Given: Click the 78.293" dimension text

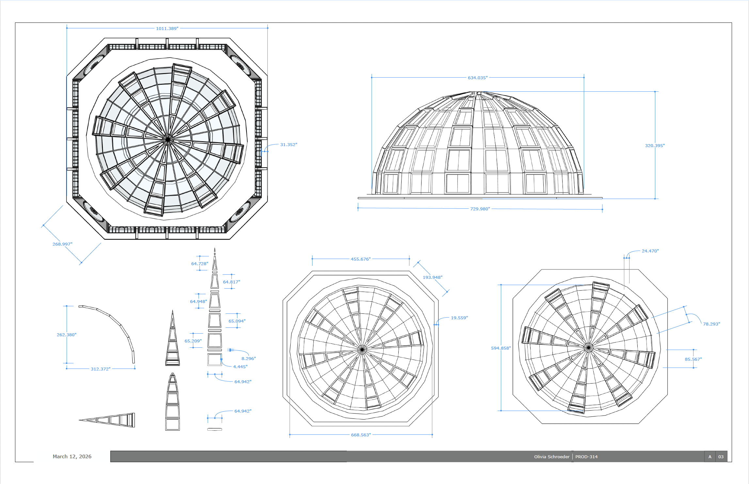Looking at the screenshot, I should [x=711, y=324].
